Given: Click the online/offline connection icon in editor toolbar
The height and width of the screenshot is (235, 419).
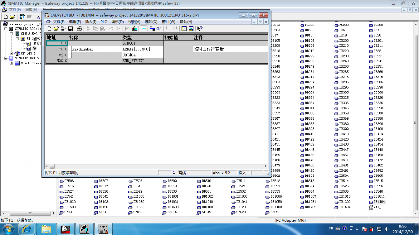Looking at the screenshot, I should [152, 29].
